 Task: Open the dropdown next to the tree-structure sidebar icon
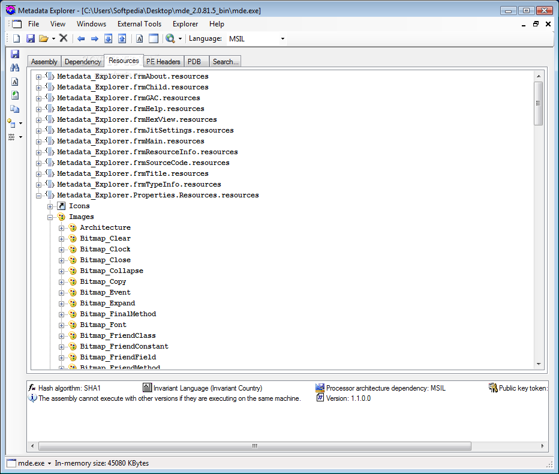coord(20,124)
